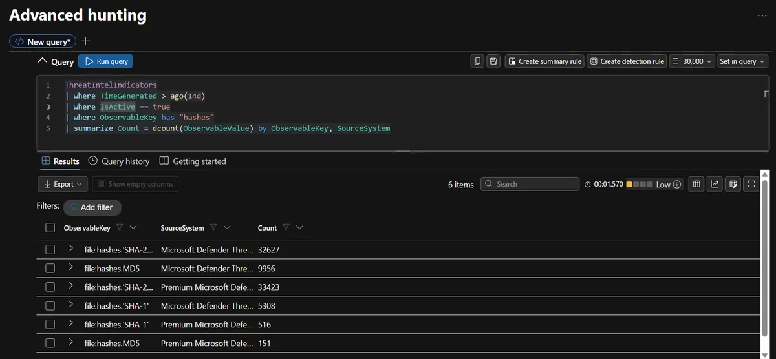This screenshot has height=359, width=776.
Task: Check the row with Count 32627
Action: click(x=50, y=249)
